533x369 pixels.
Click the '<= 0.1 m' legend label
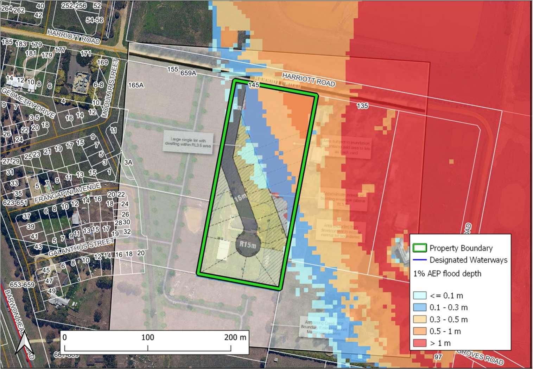pyautogui.click(x=446, y=296)
